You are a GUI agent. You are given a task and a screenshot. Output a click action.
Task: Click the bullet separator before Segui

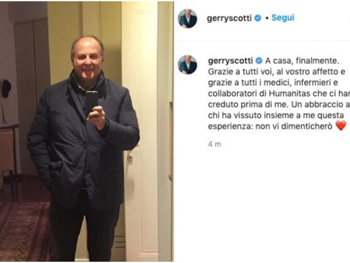click(x=267, y=18)
